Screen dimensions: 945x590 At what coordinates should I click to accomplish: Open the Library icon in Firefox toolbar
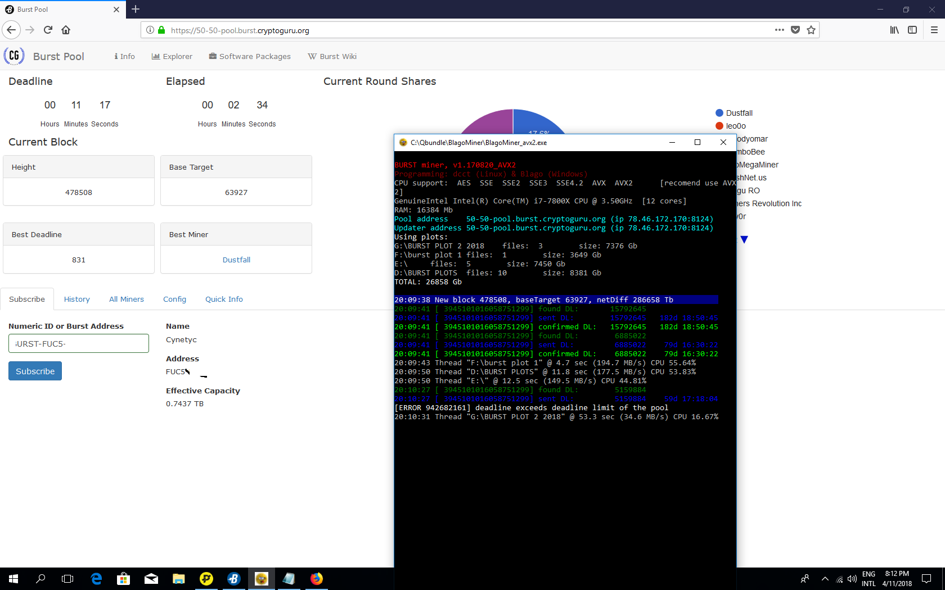894,30
